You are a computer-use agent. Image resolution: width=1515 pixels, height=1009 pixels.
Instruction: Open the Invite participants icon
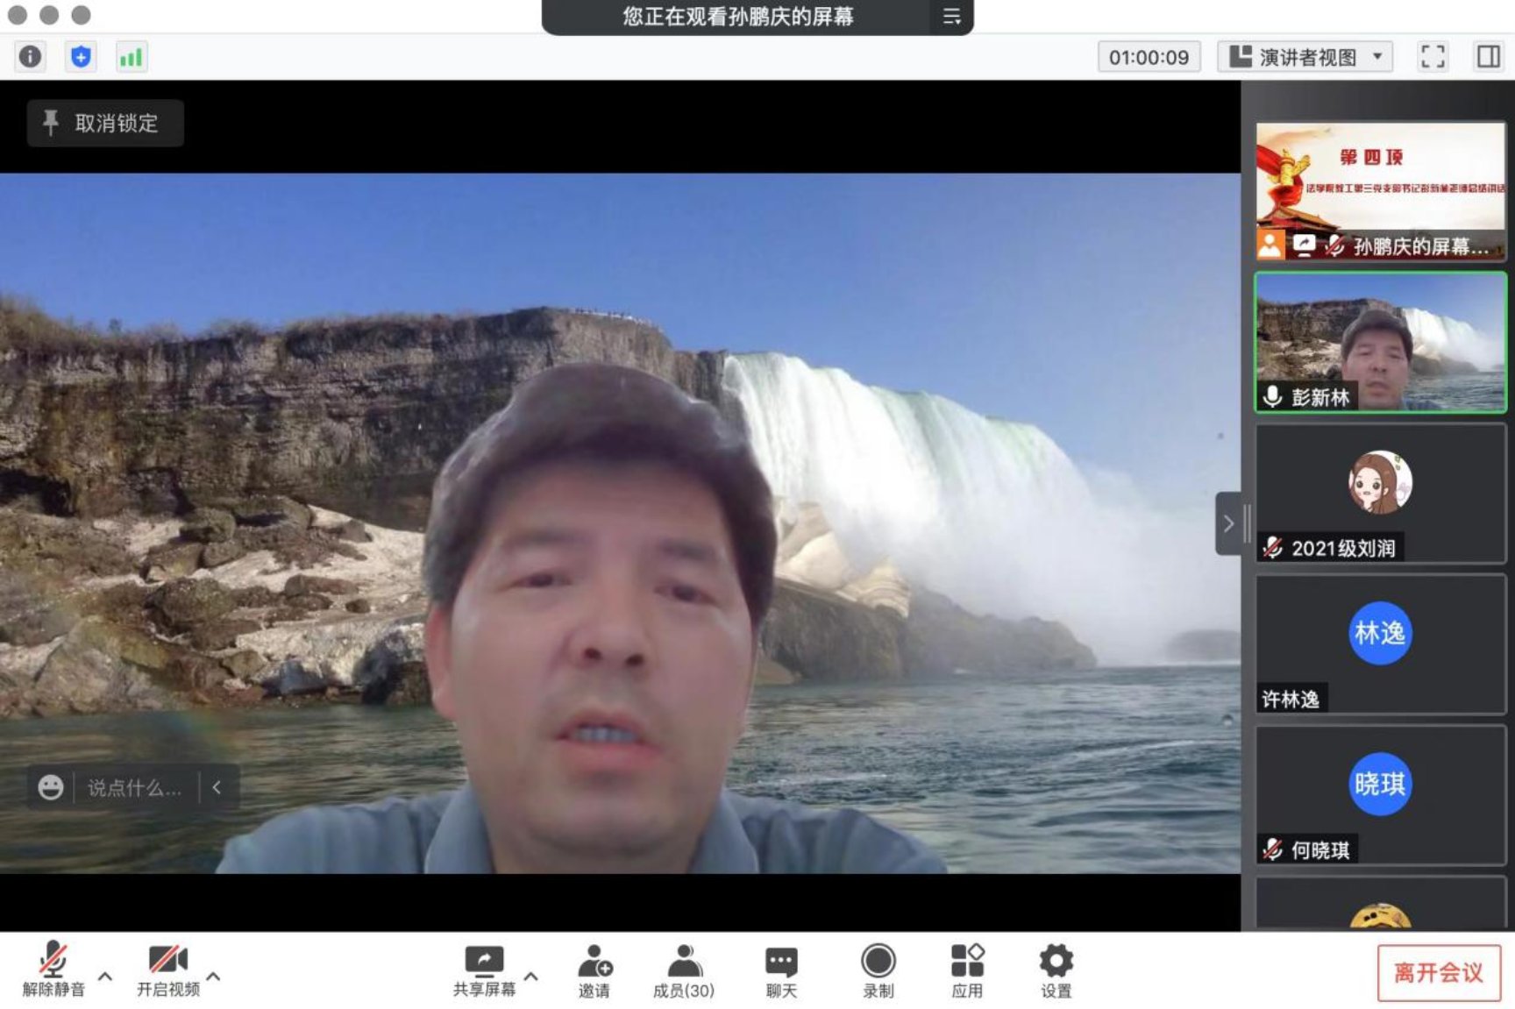594,971
